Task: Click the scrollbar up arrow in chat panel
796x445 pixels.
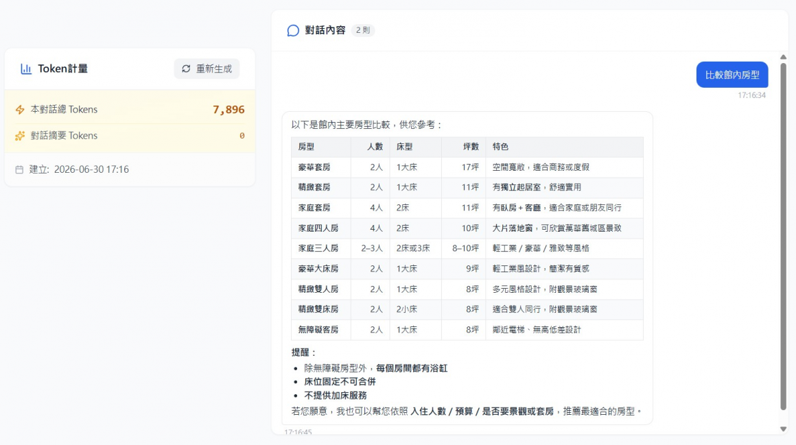Action: [784, 57]
